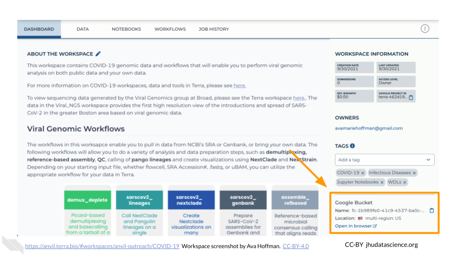Click the Creation Date 9/30/2021 cell

[x=354, y=67]
